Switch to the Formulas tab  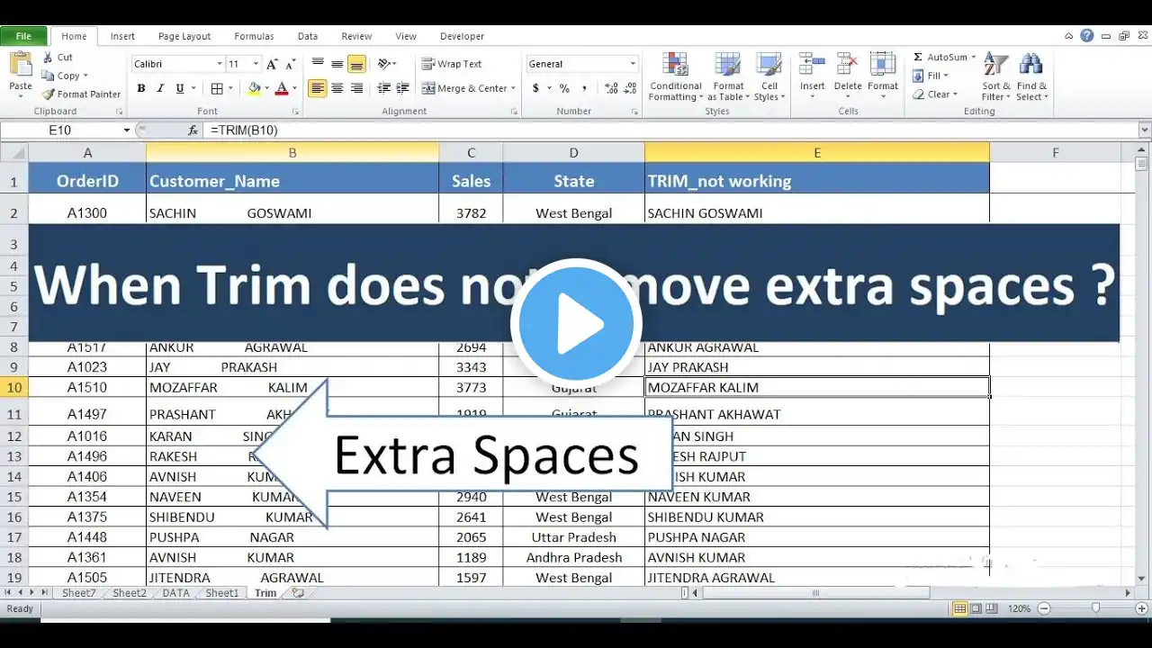pyautogui.click(x=254, y=36)
